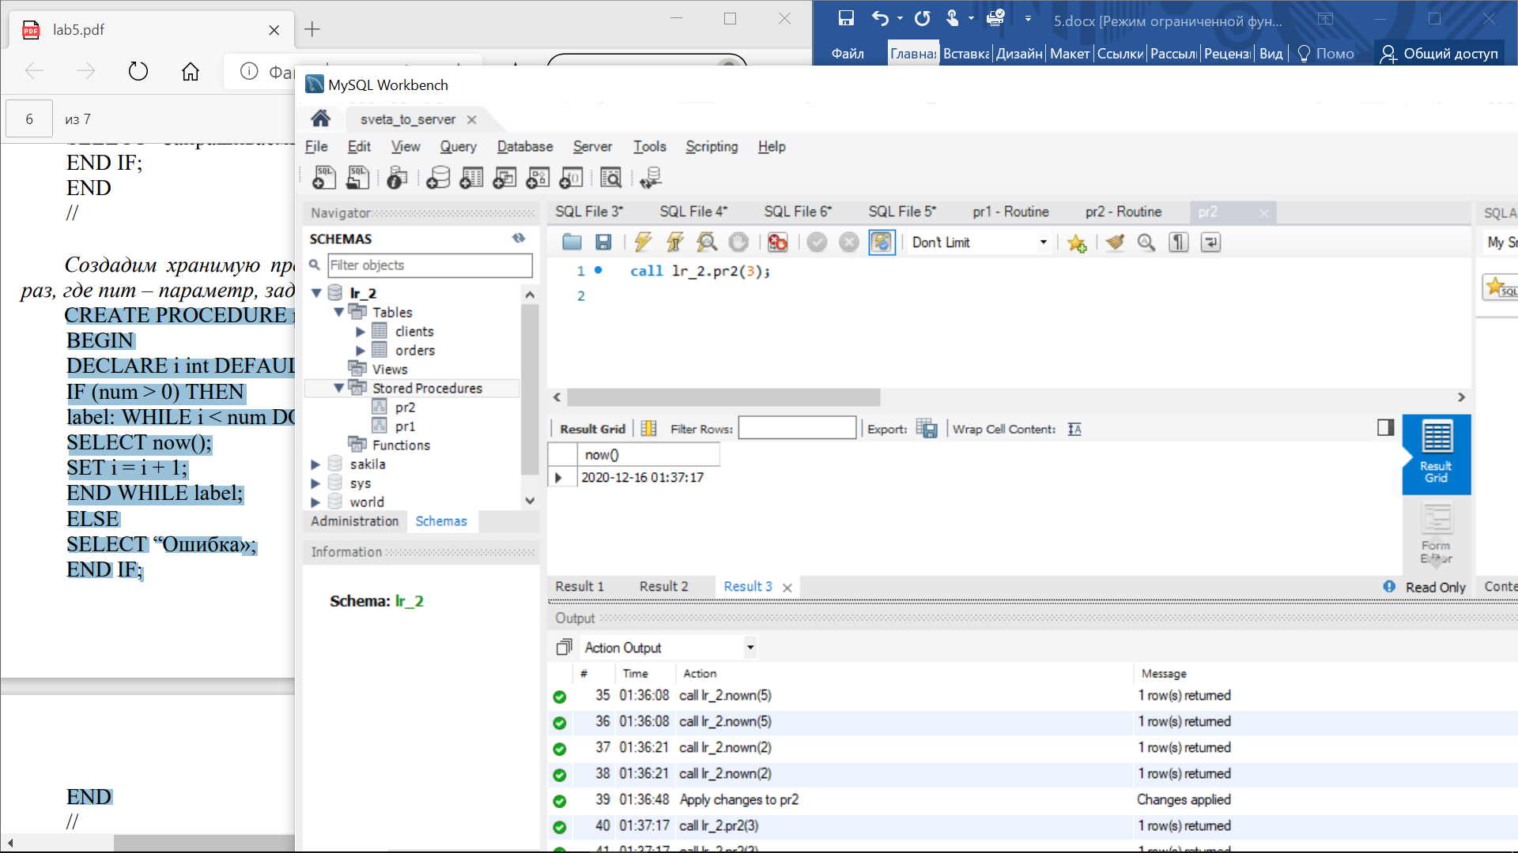
Task: Open the Workbench home screen icon
Action: [x=320, y=118]
